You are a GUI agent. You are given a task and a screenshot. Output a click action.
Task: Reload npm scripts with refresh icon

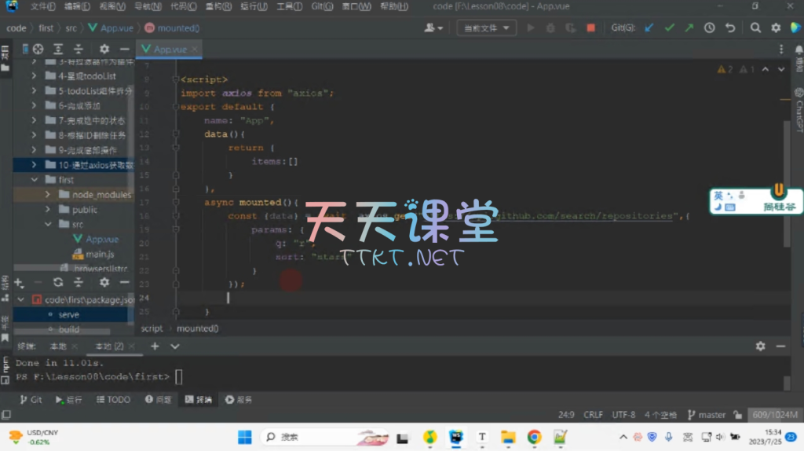coord(57,282)
